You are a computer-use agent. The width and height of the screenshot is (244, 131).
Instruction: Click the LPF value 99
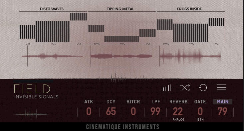tap(155, 112)
